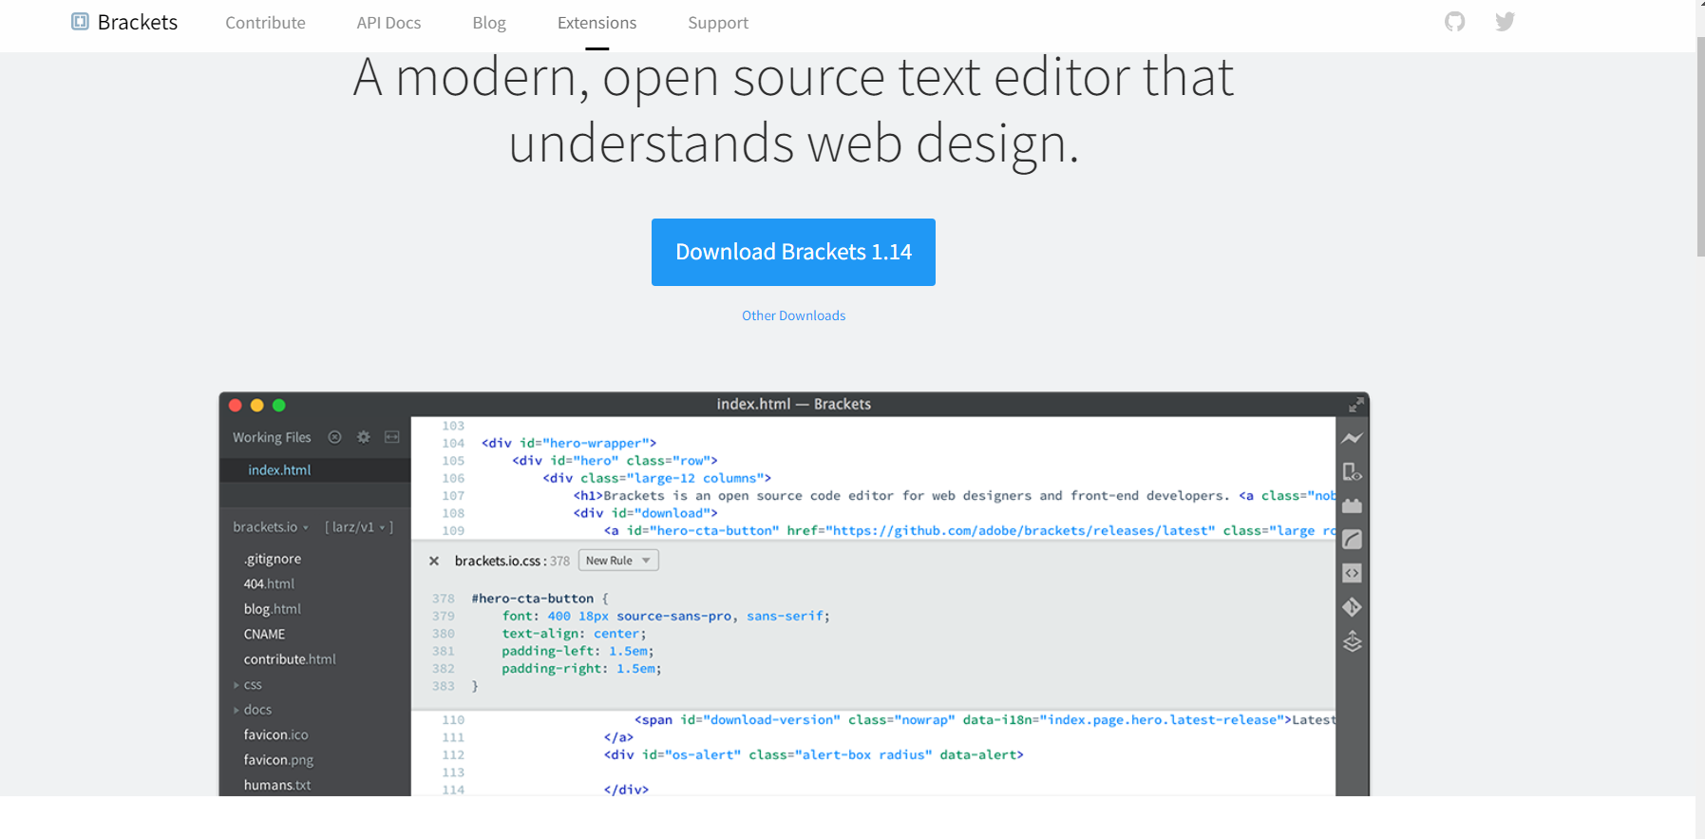Open the GitHub icon link

(x=1454, y=22)
